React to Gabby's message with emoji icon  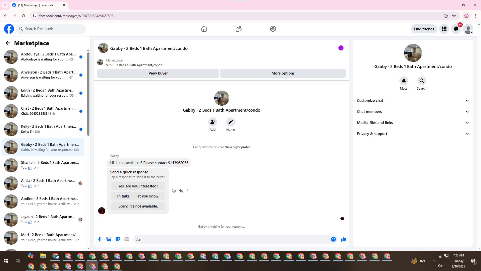(x=174, y=191)
